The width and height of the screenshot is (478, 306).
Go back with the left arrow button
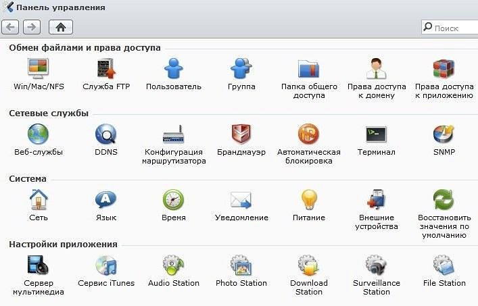pyautogui.click(x=10, y=27)
